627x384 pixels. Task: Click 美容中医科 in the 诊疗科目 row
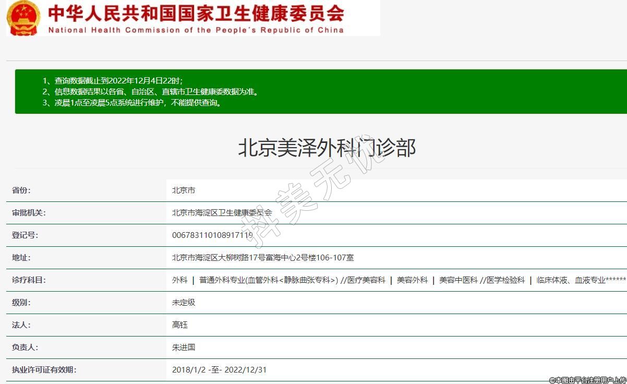pos(458,280)
